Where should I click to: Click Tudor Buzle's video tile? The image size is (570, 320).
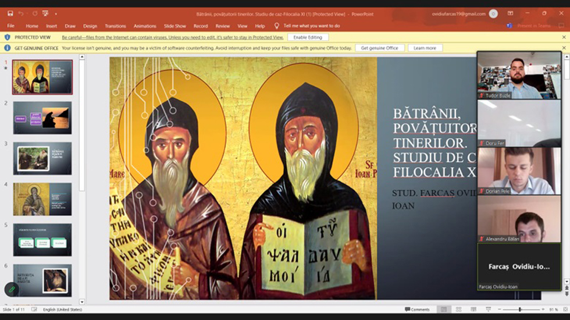(519, 75)
